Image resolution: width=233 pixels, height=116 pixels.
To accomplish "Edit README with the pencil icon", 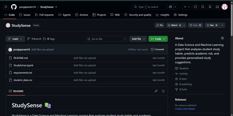I will pos(156,91).
